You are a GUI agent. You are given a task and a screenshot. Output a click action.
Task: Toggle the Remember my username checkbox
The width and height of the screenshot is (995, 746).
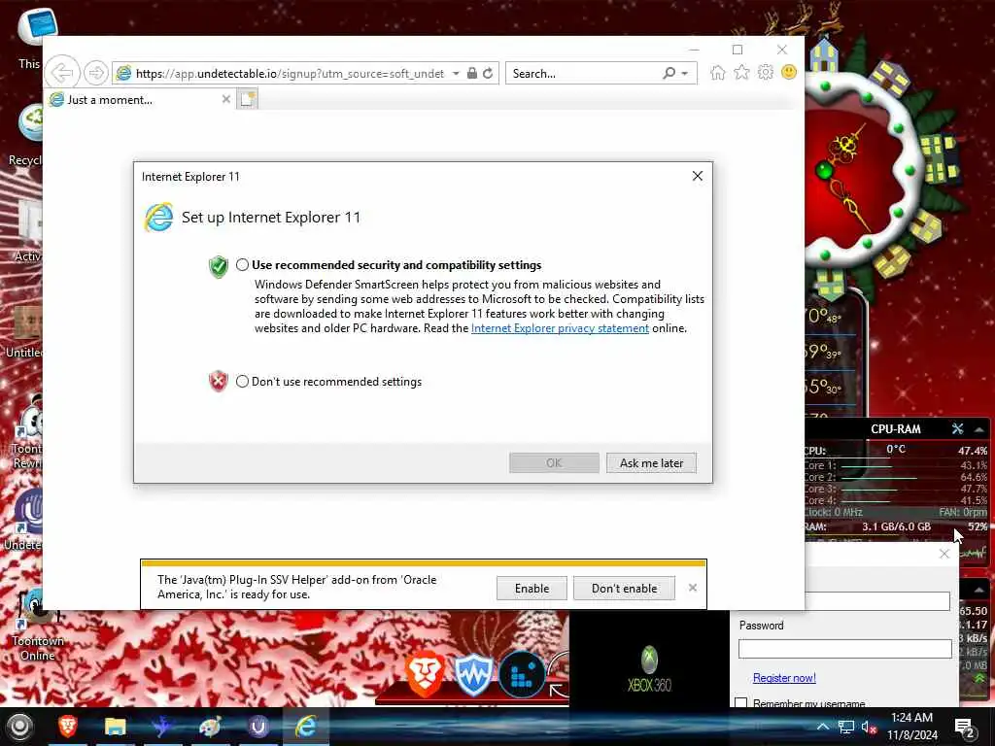(x=740, y=703)
